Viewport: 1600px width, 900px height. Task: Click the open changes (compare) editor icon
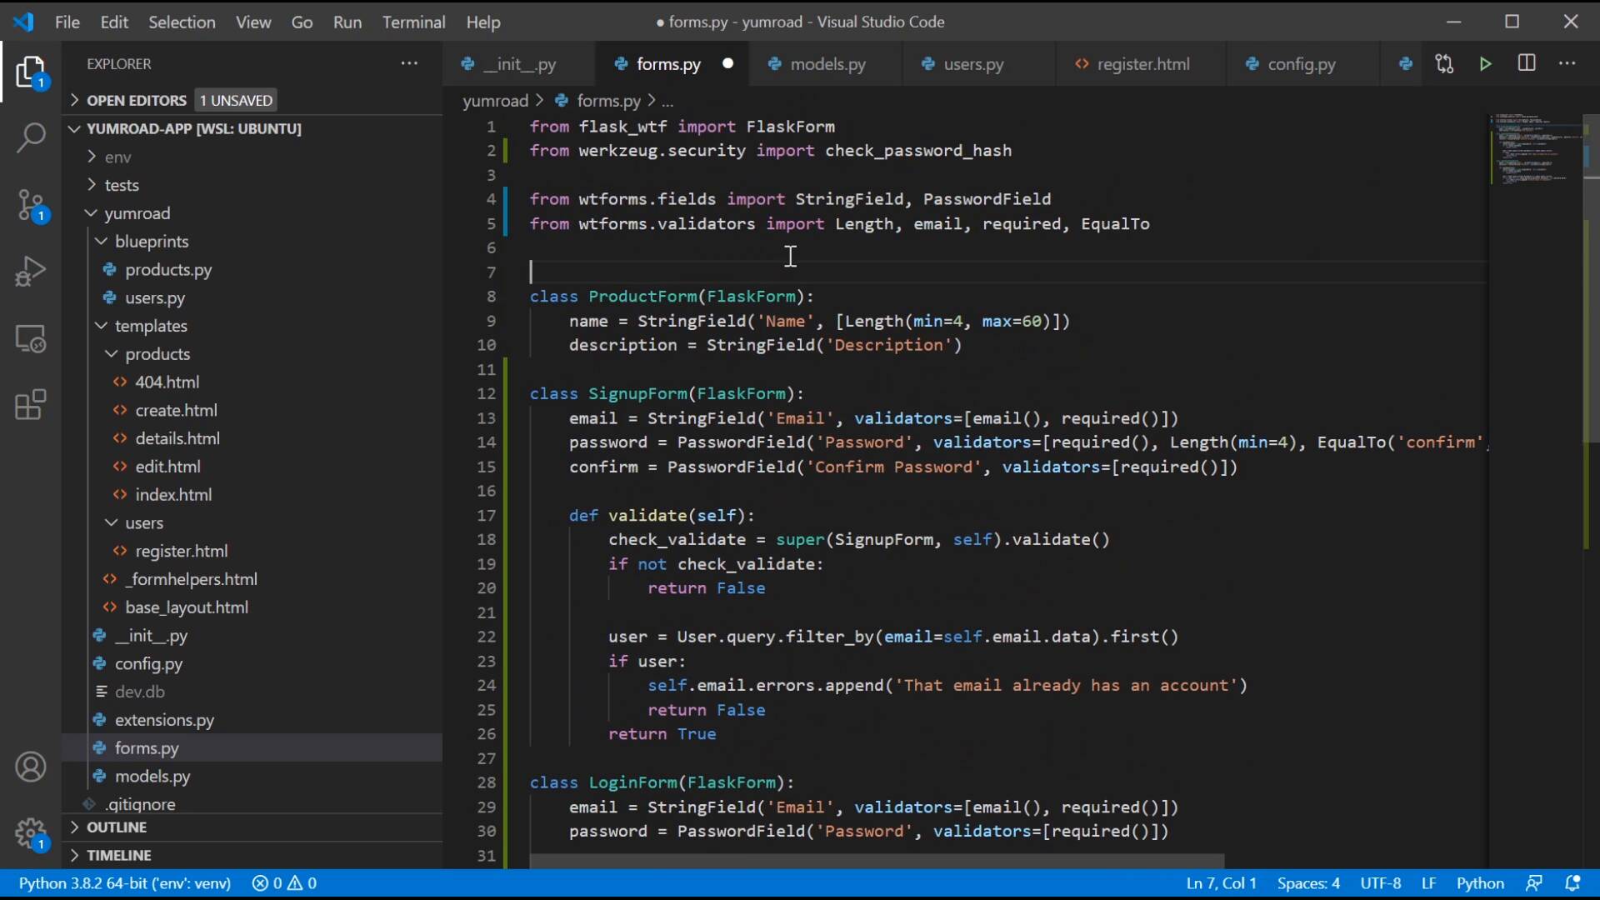pos(1445,63)
